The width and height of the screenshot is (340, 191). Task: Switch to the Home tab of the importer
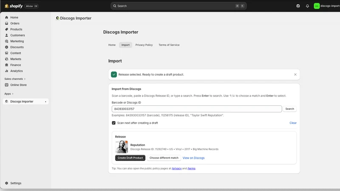[112, 45]
